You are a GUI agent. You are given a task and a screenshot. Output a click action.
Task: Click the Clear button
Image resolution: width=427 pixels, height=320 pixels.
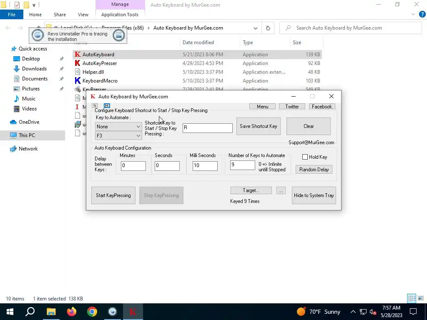[x=309, y=126]
